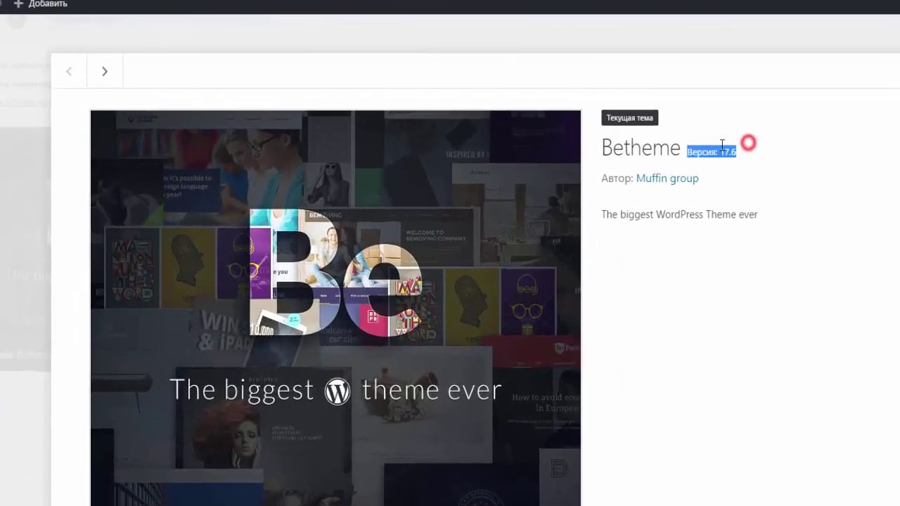The image size is (900, 506).
Task: Click the Betheme theme title
Action: (x=641, y=148)
